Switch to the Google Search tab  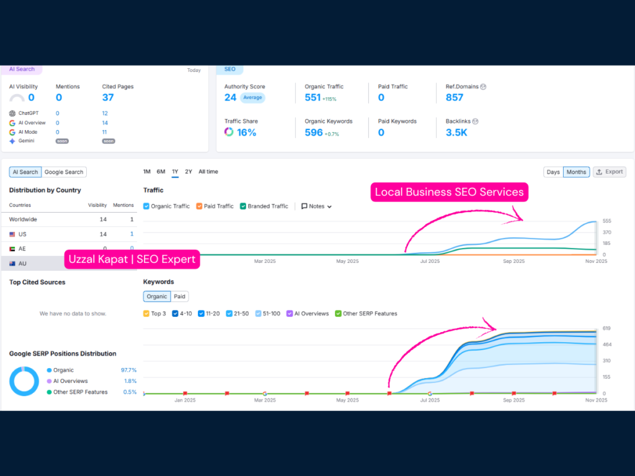pyautogui.click(x=63, y=172)
